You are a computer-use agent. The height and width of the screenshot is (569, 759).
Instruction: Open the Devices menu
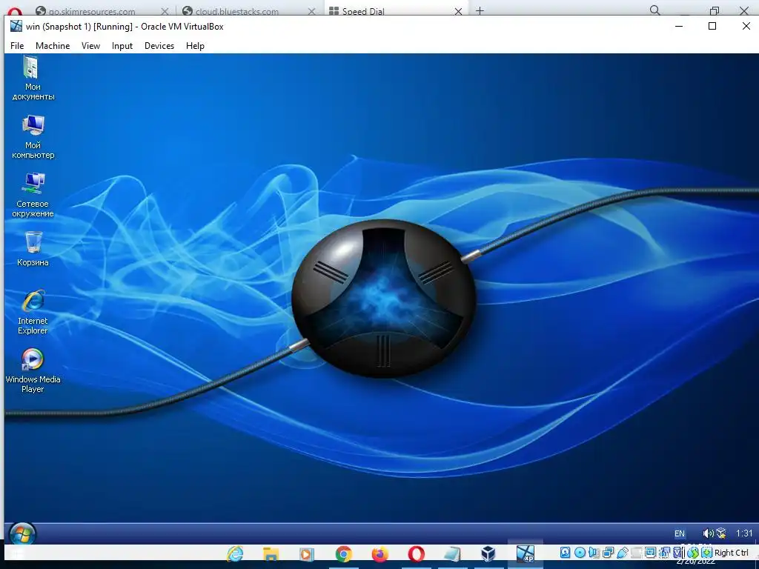[159, 45]
